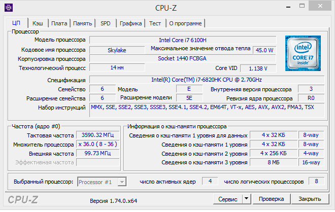Click the Core VID 1.138 V value
Viewport: 335px width, 212px height.
(x=258, y=68)
